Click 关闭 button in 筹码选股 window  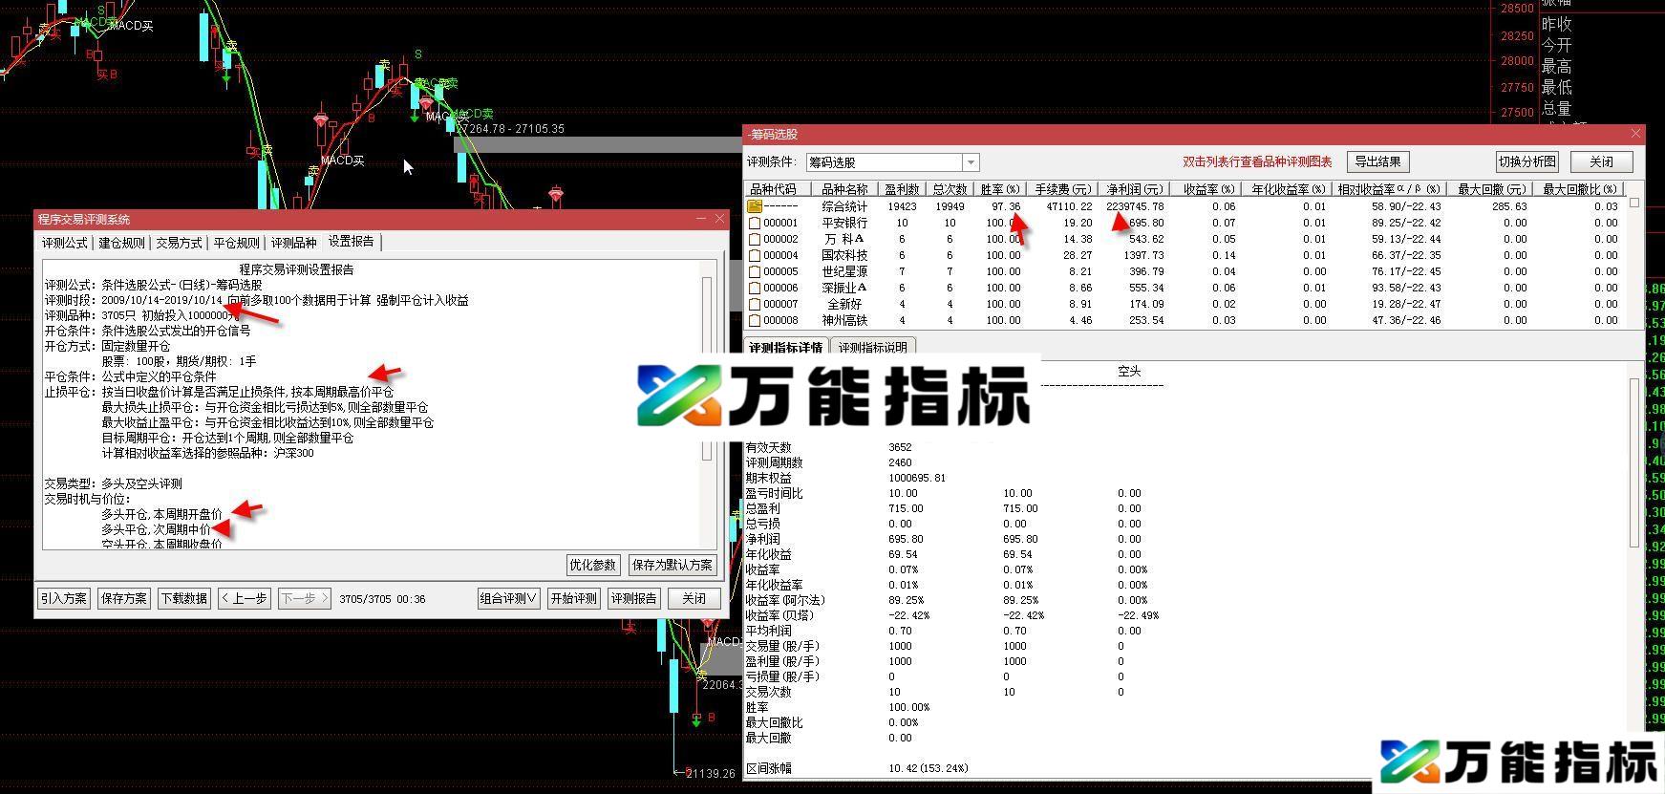coord(1602,161)
